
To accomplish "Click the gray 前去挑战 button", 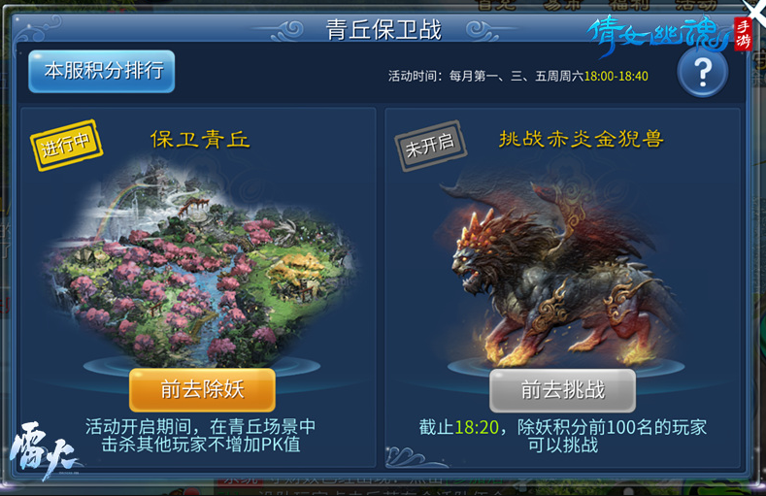I will (563, 390).
